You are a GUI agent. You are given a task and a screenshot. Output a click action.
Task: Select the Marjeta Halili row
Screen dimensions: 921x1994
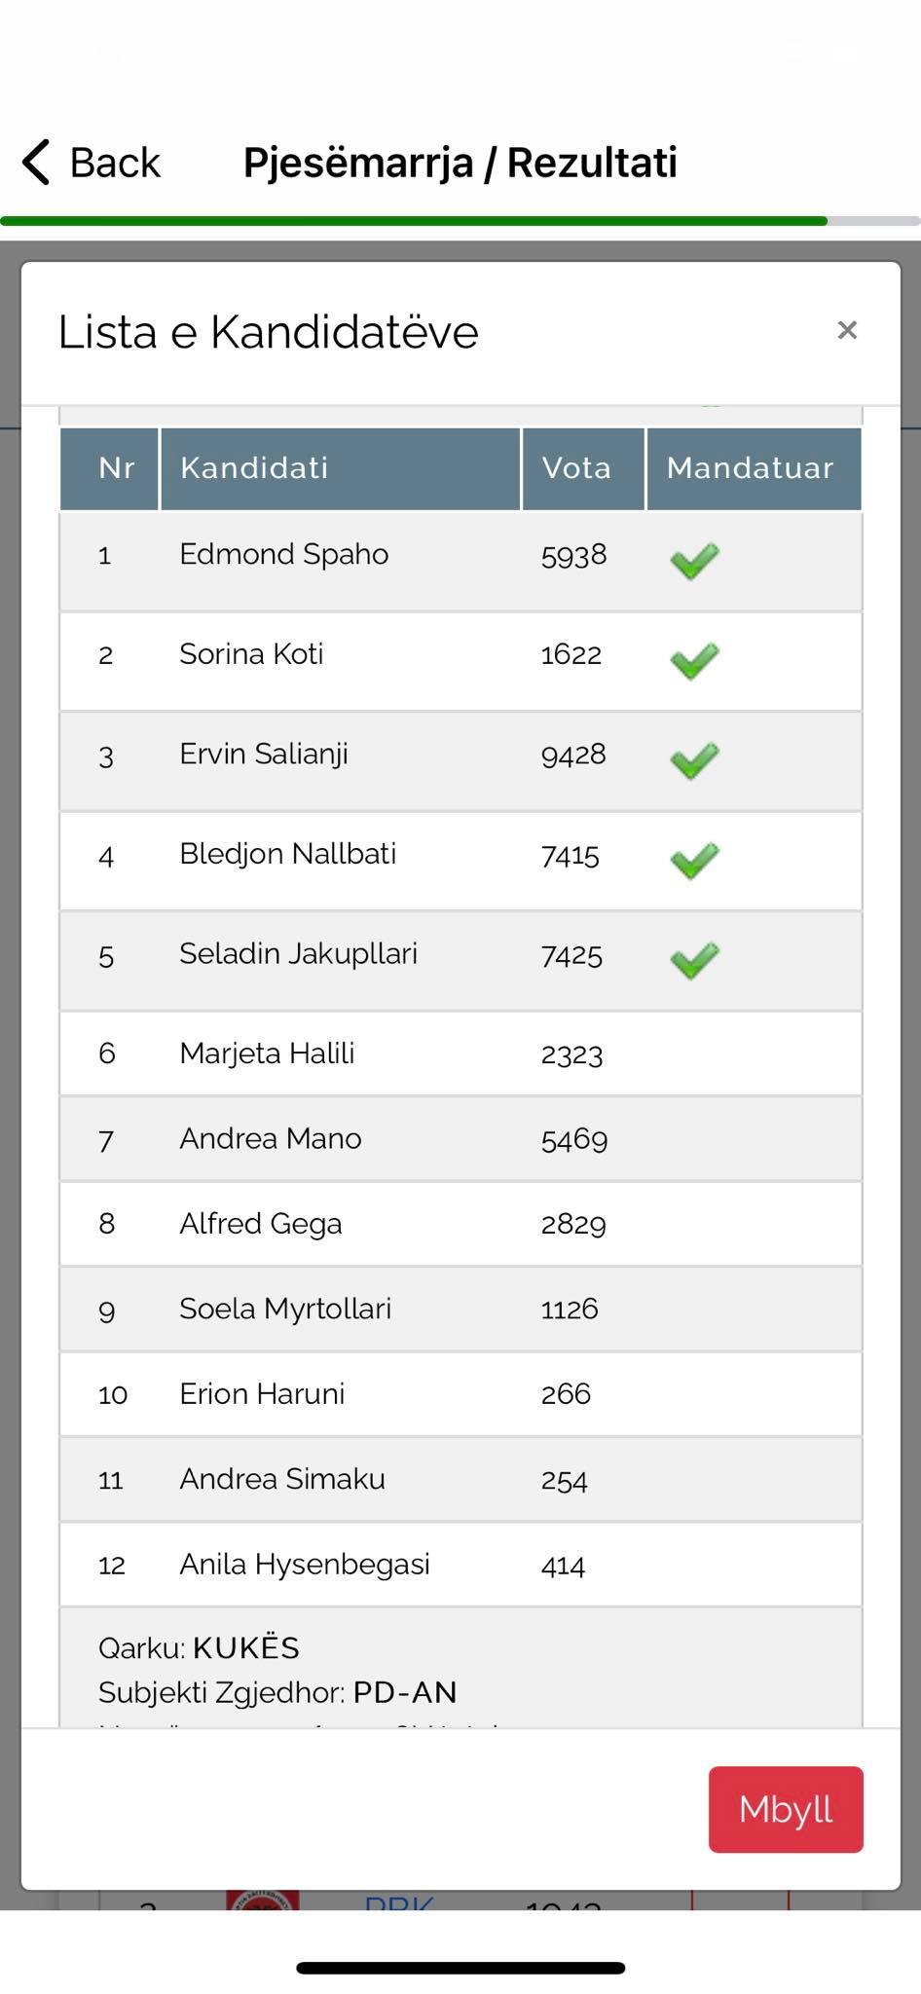pos(267,1053)
